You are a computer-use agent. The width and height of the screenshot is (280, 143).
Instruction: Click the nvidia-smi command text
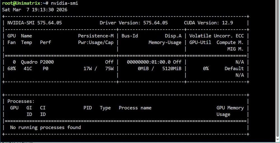click(64, 3)
